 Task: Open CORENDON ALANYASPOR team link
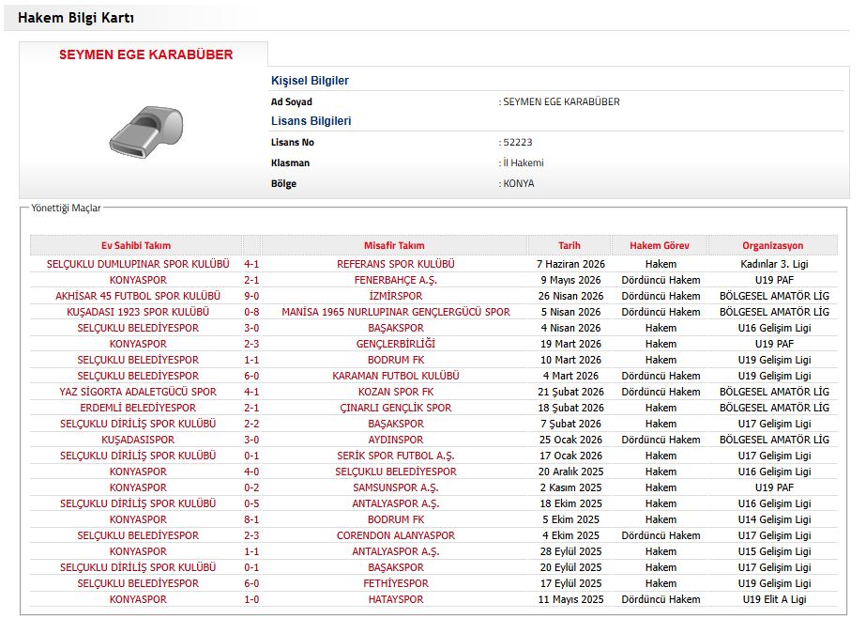click(x=395, y=535)
